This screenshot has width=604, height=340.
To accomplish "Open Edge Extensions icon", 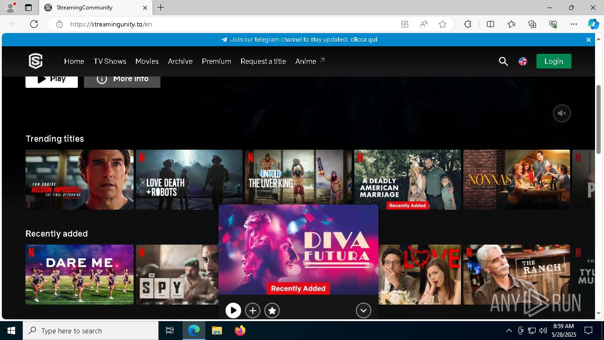I will coord(468,24).
